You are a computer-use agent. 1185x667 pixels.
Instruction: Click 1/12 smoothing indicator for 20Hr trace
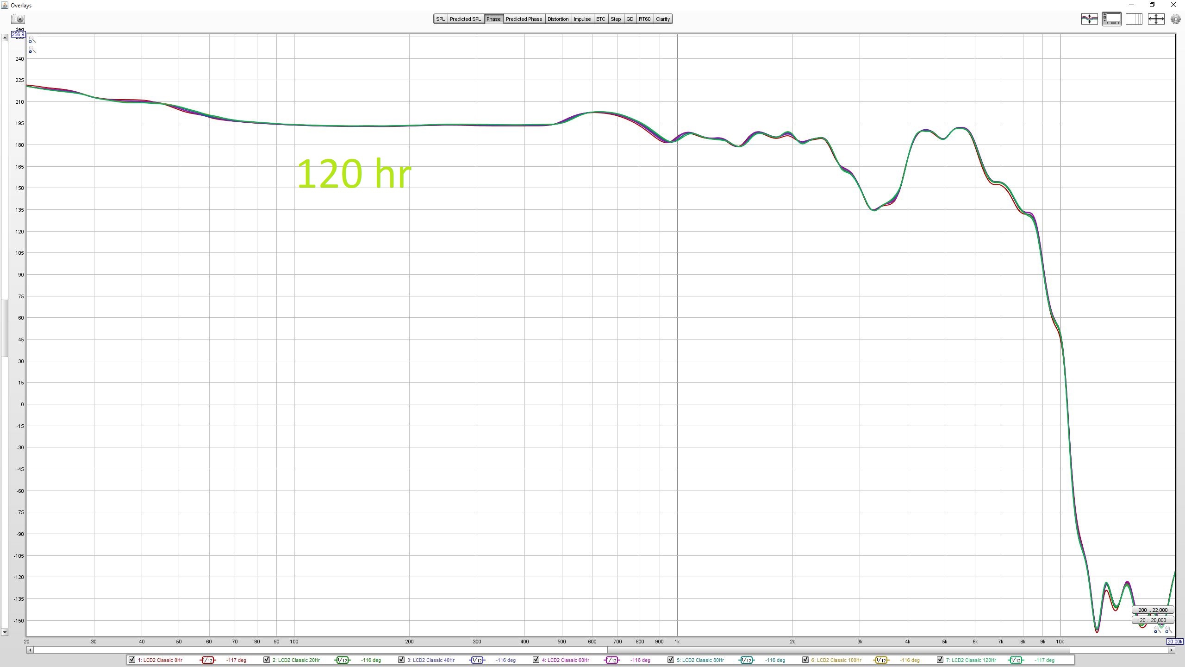click(342, 660)
